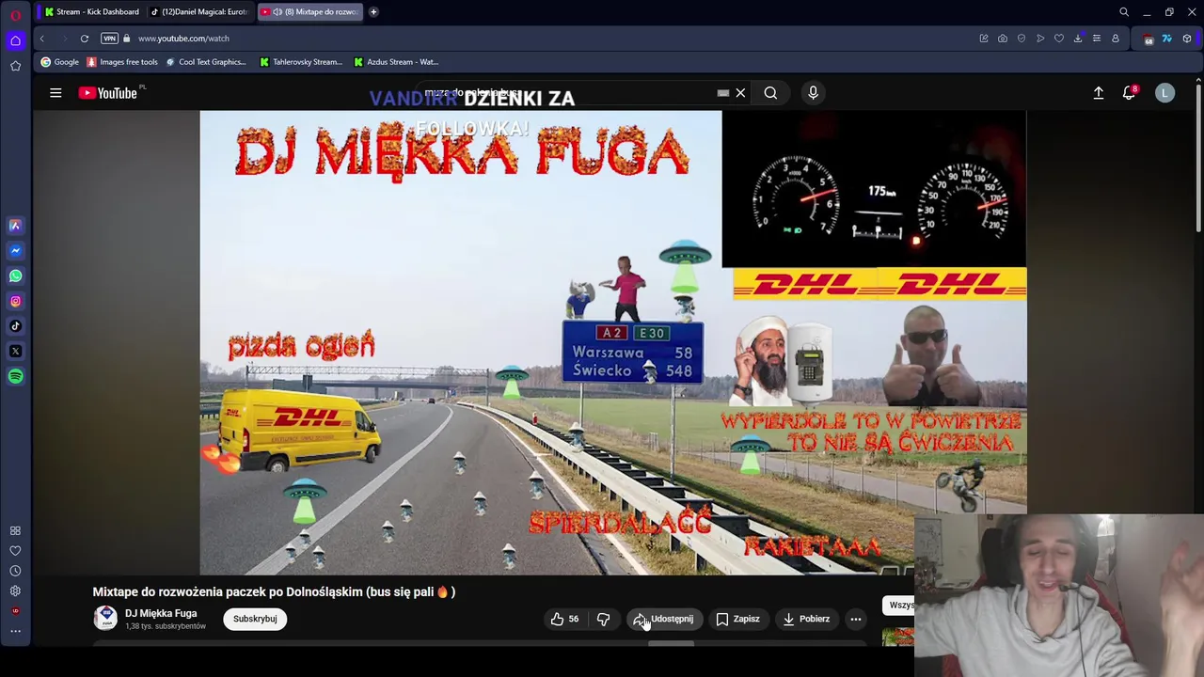Click the video player area
This screenshot has height=677, width=1204.
(612, 342)
